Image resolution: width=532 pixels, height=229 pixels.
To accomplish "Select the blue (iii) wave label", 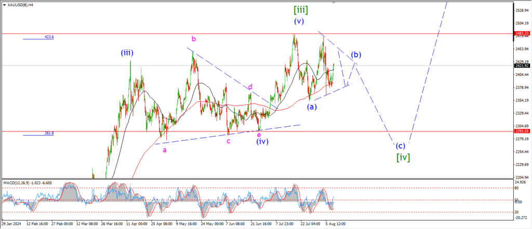I will 127,53.
